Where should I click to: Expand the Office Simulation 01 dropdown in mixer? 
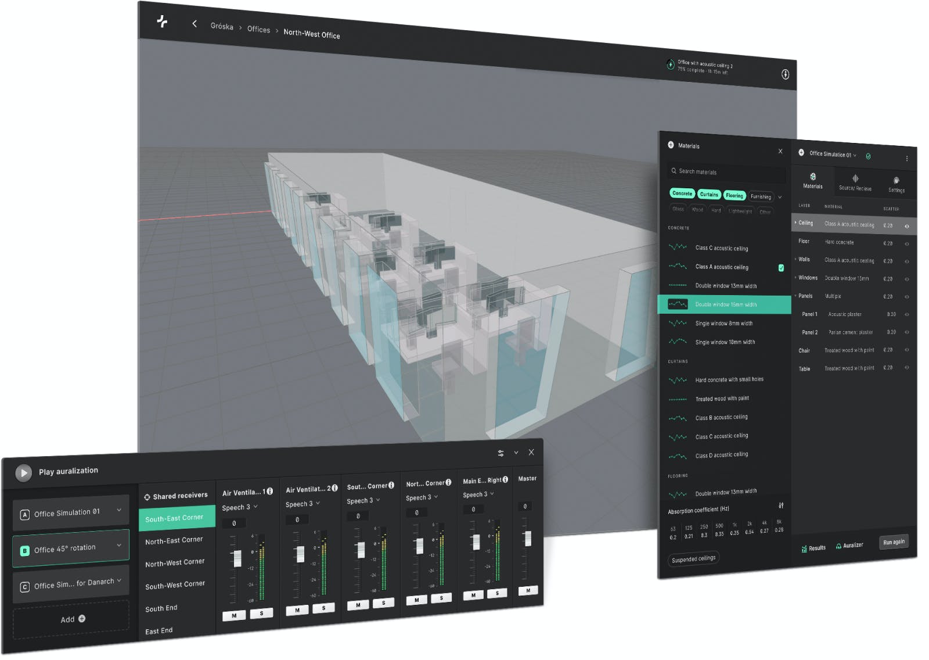pyautogui.click(x=119, y=510)
